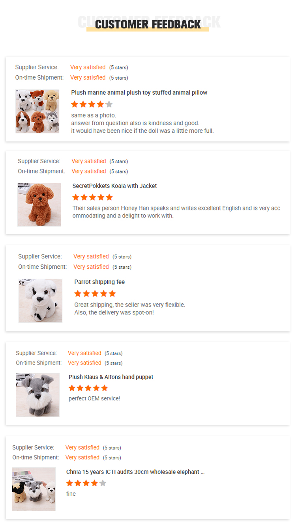
Task: Open the brown poodle plush thumbnail
Action: (x=39, y=205)
